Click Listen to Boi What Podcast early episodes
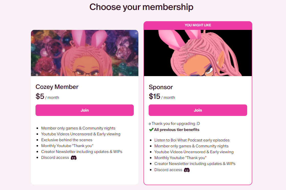The height and width of the screenshot is (190, 286). (x=192, y=140)
